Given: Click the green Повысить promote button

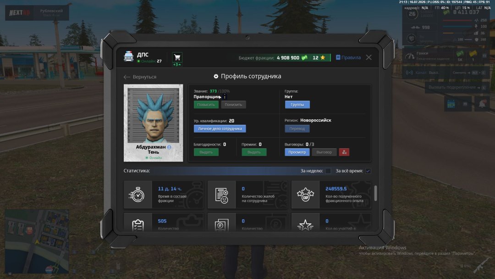Looking at the screenshot, I should (x=206, y=105).
